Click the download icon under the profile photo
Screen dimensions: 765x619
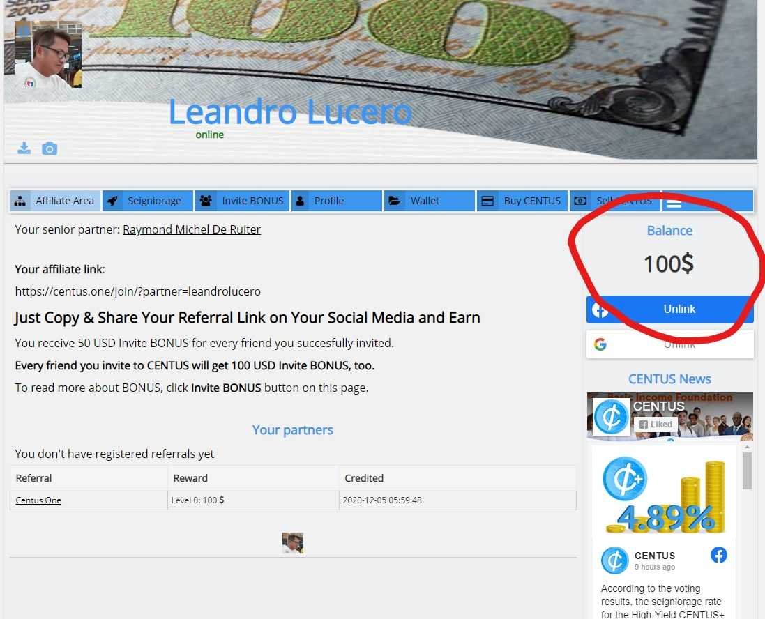click(x=24, y=148)
